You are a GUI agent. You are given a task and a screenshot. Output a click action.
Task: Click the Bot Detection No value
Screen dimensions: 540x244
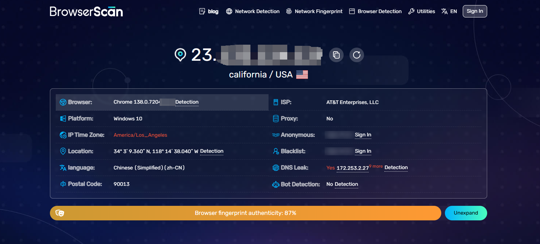[330, 184]
